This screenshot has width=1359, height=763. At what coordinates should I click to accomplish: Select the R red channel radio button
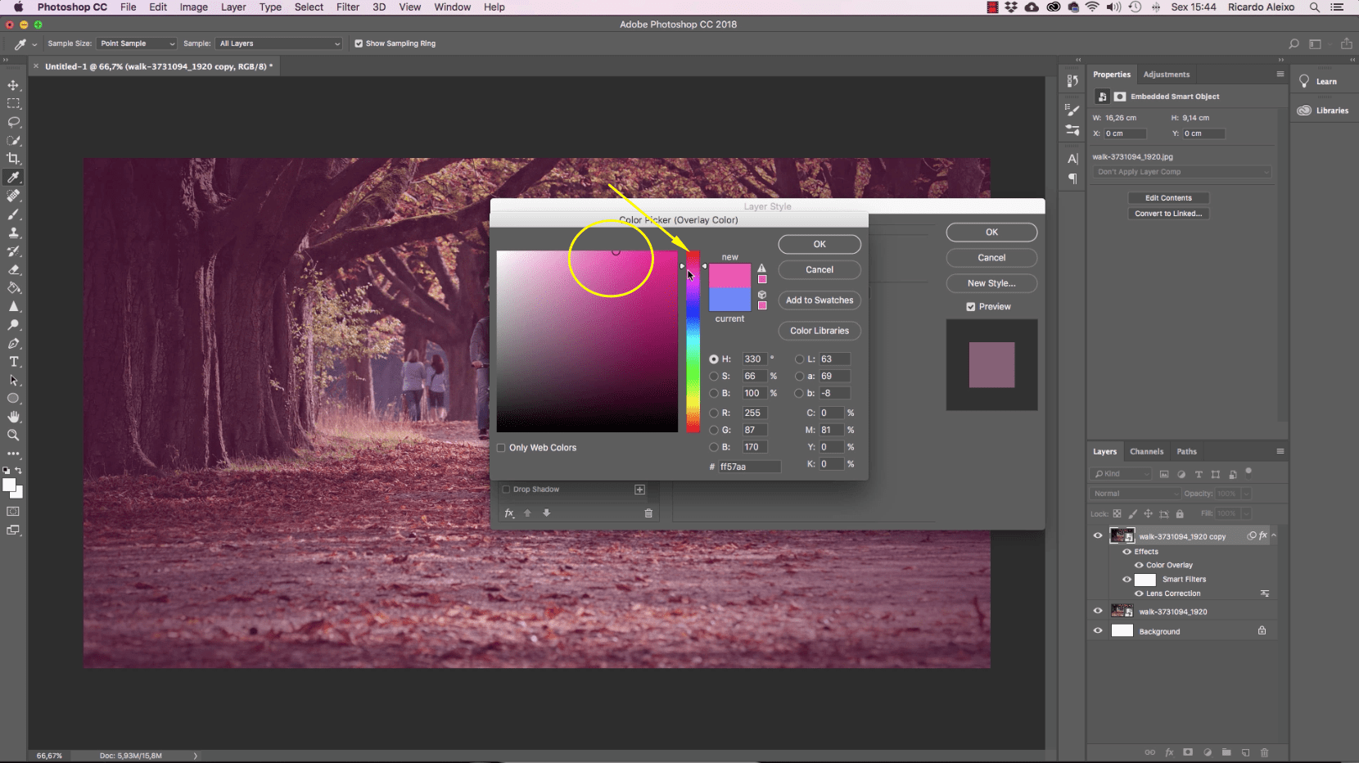[x=714, y=413]
